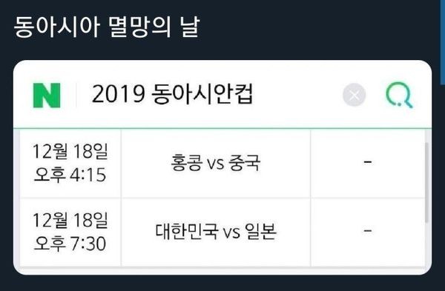Click the word 중국 in the first match

point(244,163)
